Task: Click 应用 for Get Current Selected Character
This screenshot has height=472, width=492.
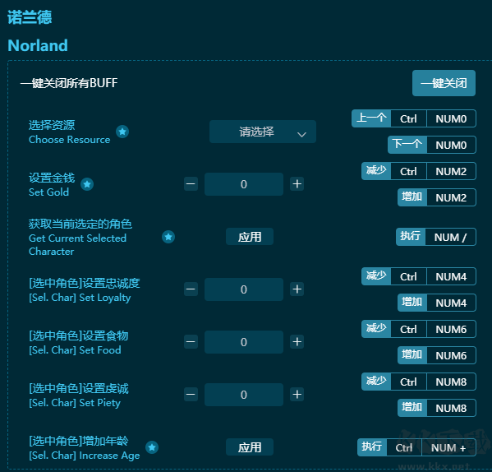Action: [x=250, y=237]
